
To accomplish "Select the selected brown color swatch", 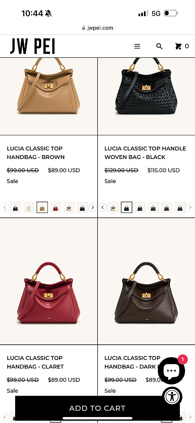I will click(42, 207).
